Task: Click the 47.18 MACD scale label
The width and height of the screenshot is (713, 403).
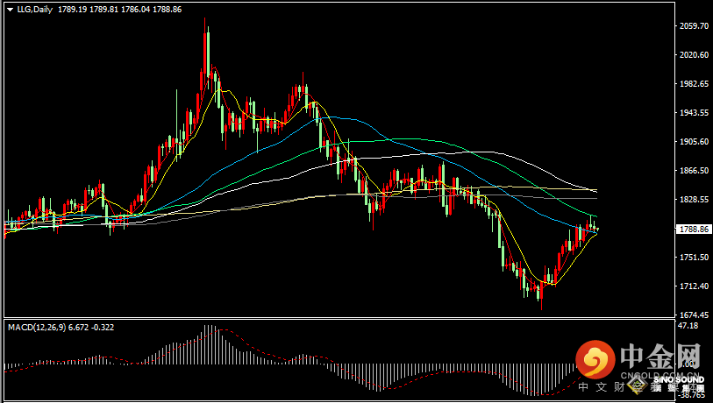Action: [x=688, y=326]
